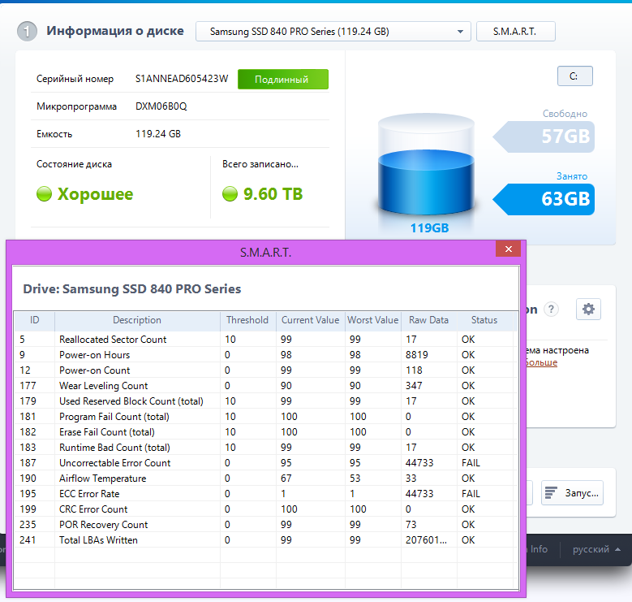
Task: Click the green Подлинный button
Action: [x=282, y=80]
